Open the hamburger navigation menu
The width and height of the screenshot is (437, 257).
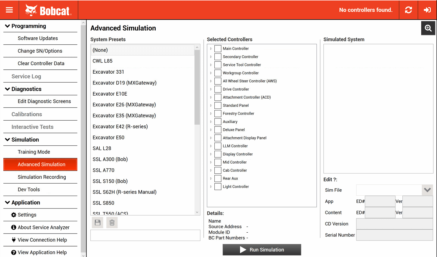[x=9, y=9]
